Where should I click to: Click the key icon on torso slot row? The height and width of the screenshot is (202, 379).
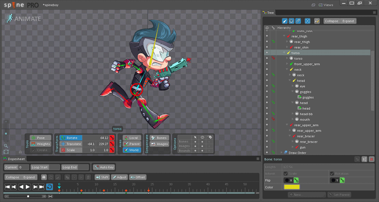[273, 58]
